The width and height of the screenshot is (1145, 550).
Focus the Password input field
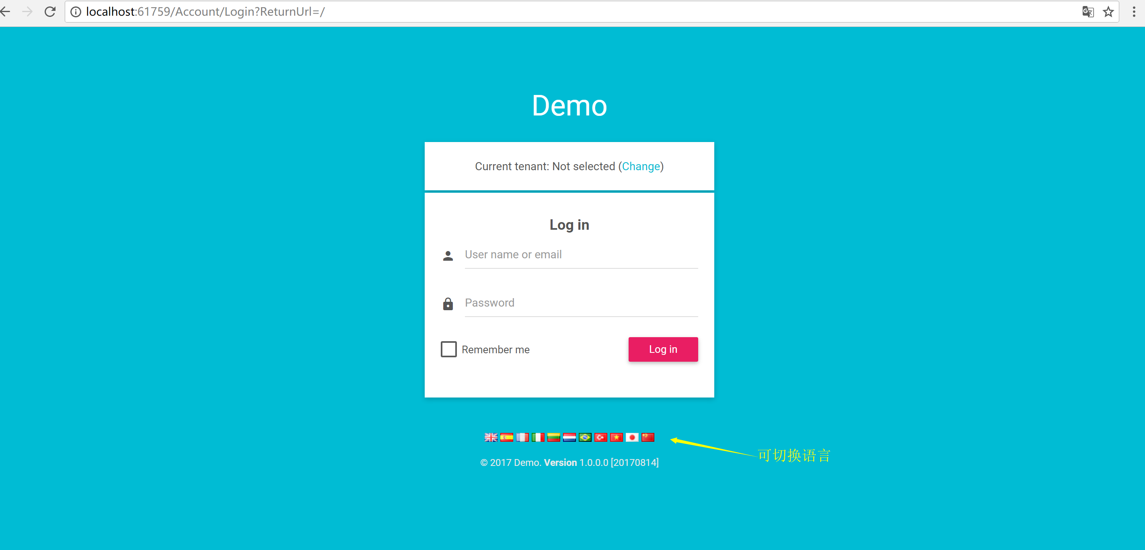[582, 303]
